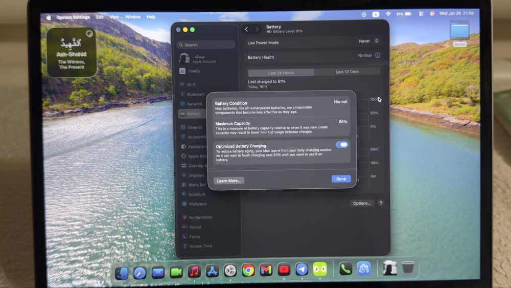511x288 pixels.
Task: Go back with the left chevron
Action: [x=247, y=29]
